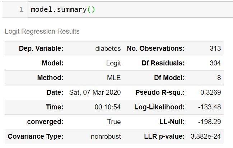Select the Dep. Variable label
This screenshot has width=233, height=148.
pyautogui.click(x=41, y=49)
